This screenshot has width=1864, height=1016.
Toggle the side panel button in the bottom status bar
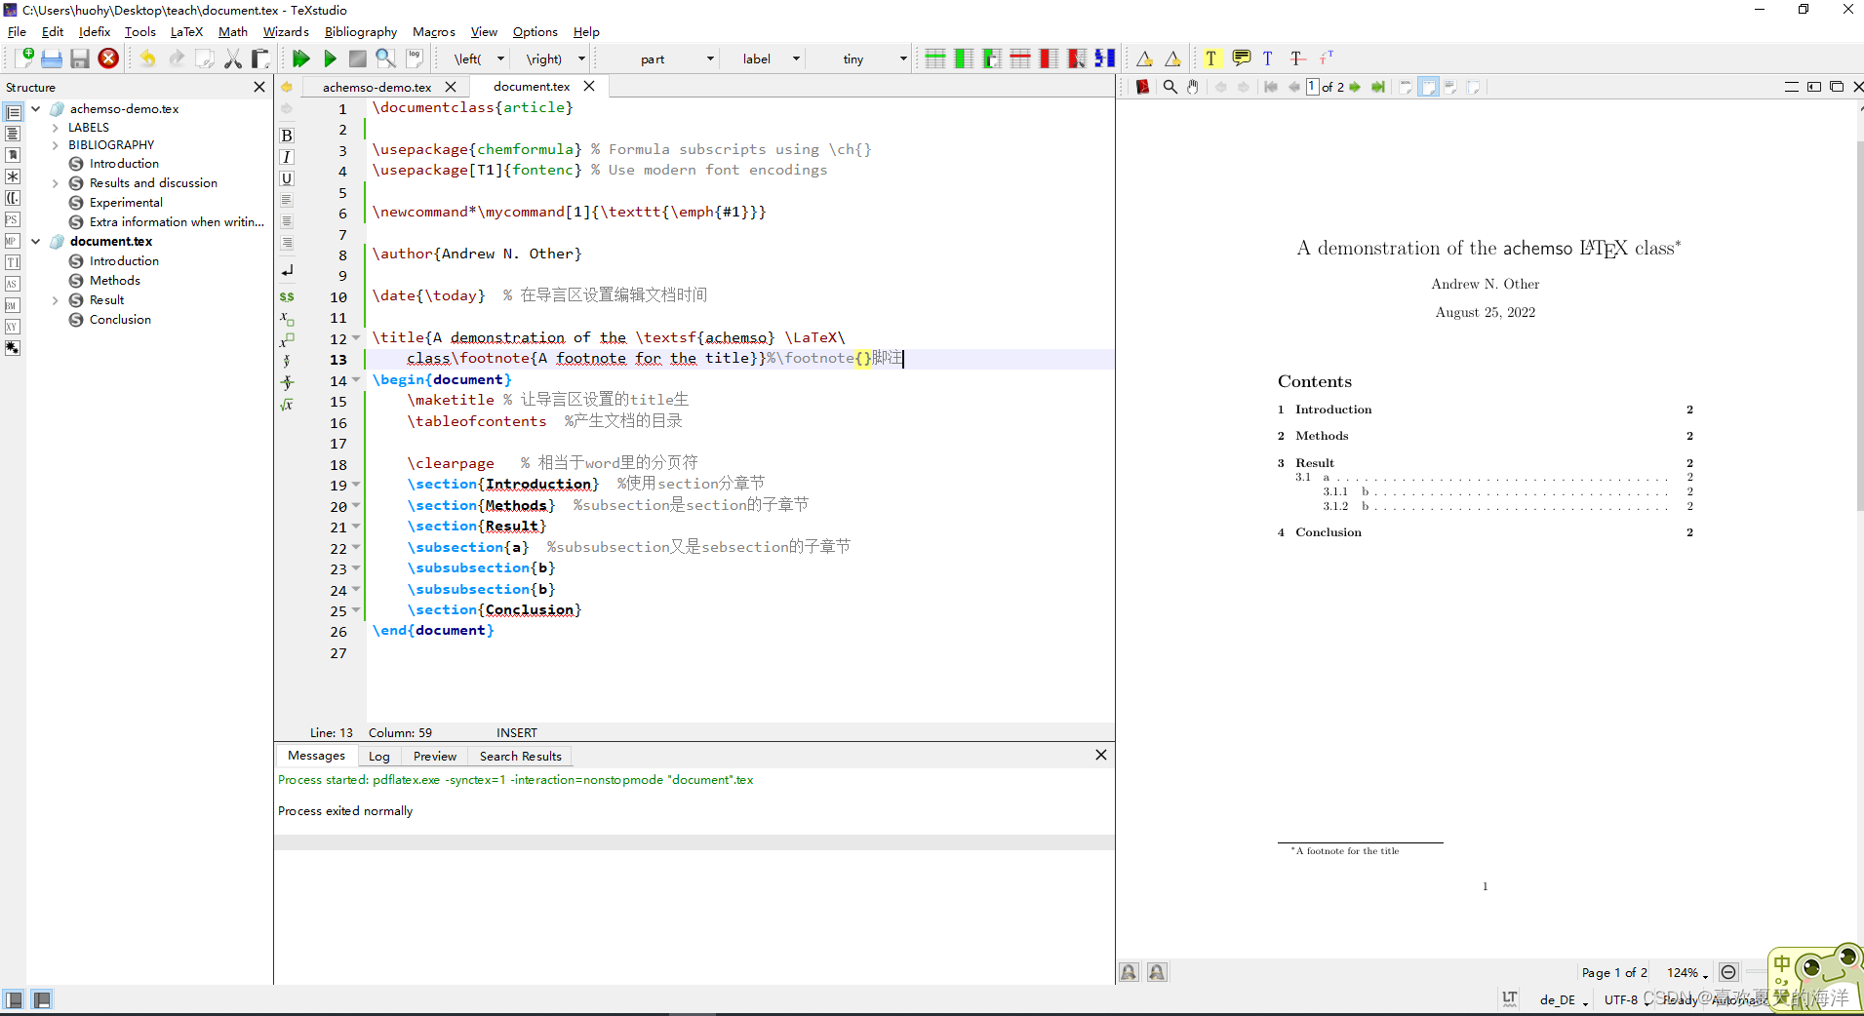pos(14,999)
